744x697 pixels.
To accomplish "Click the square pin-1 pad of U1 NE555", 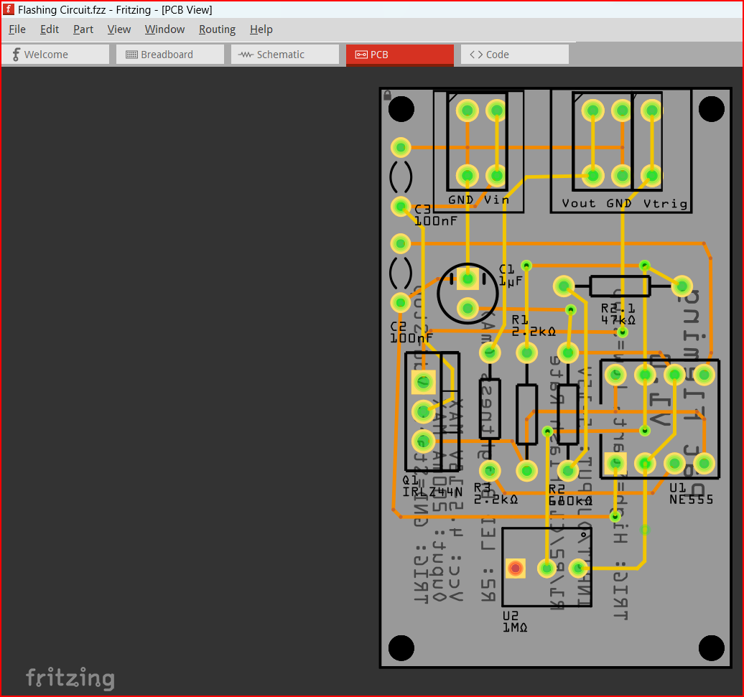I will pos(615,464).
